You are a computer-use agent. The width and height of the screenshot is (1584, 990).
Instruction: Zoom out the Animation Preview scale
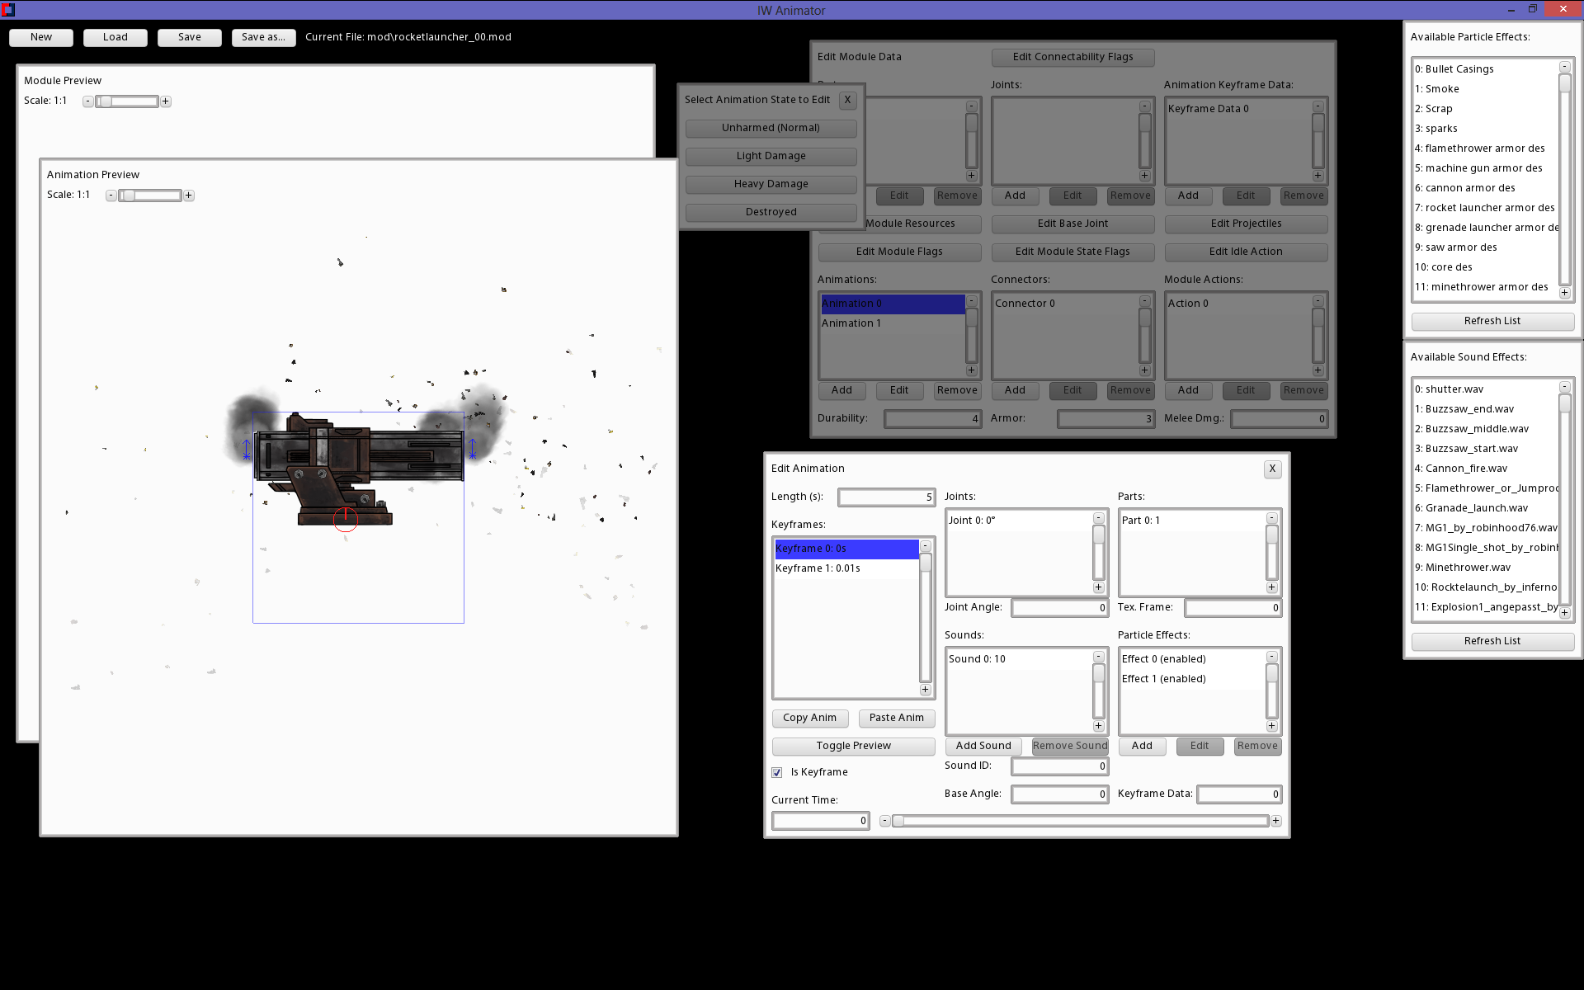tap(111, 195)
